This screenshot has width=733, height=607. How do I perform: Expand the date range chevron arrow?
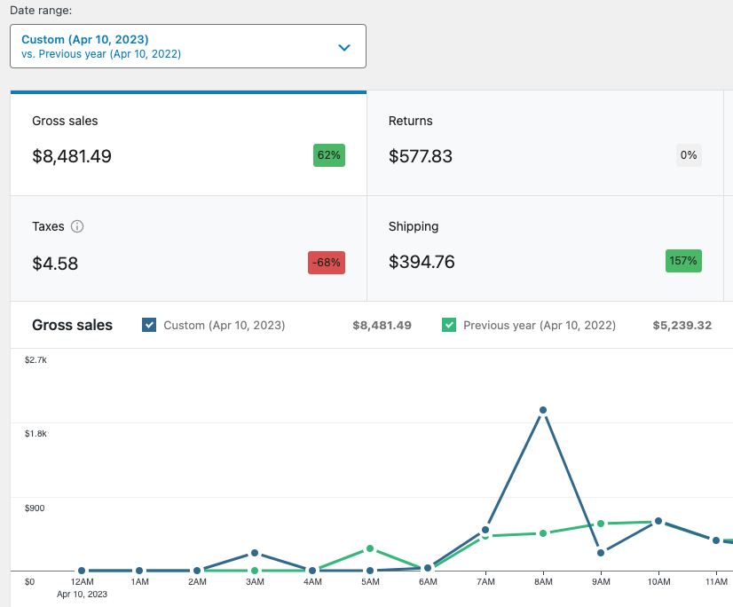344,47
